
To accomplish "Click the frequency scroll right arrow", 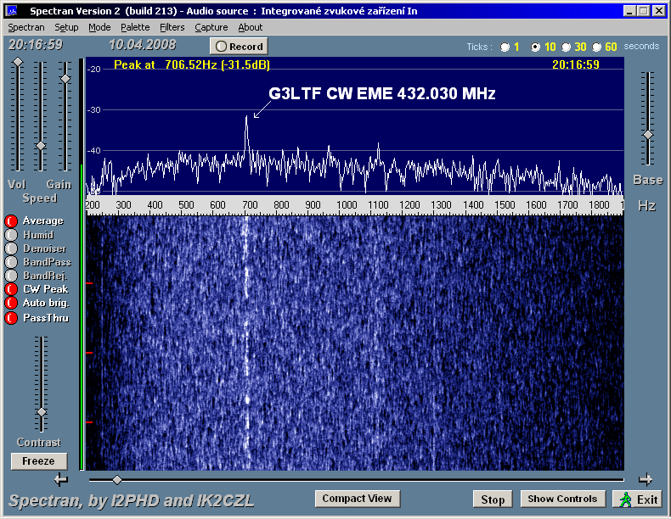I will 646,479.
